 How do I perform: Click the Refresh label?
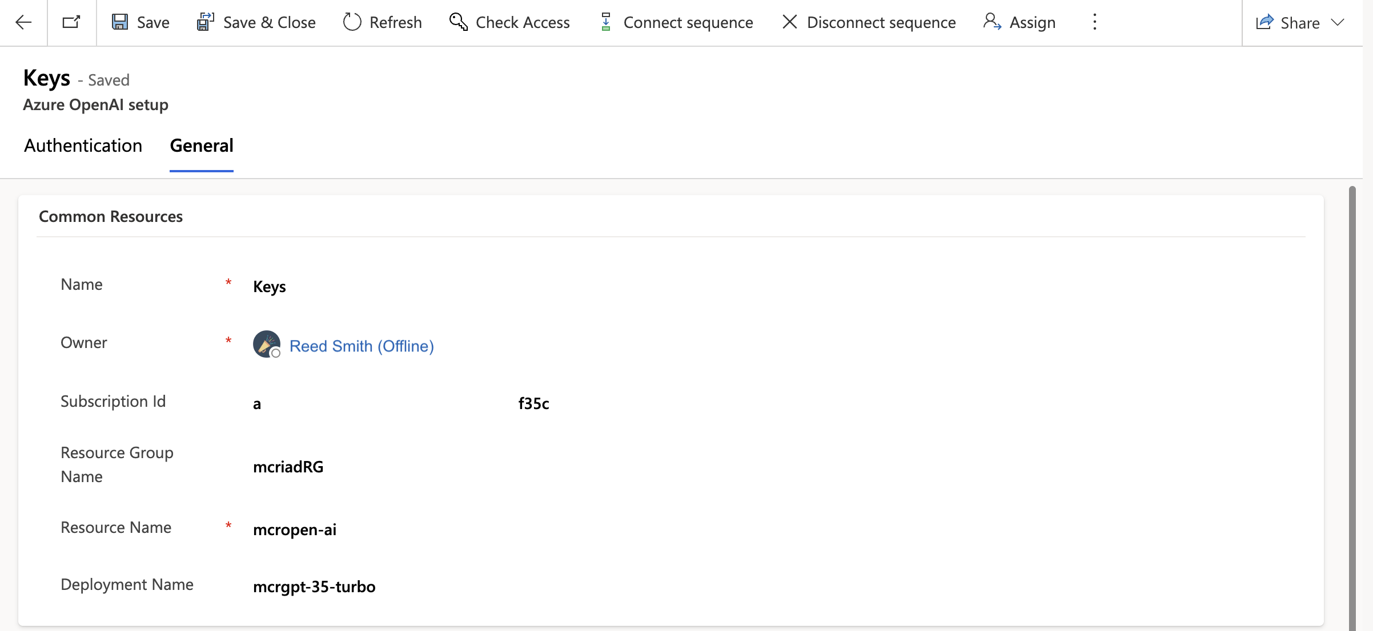(396, 23)
